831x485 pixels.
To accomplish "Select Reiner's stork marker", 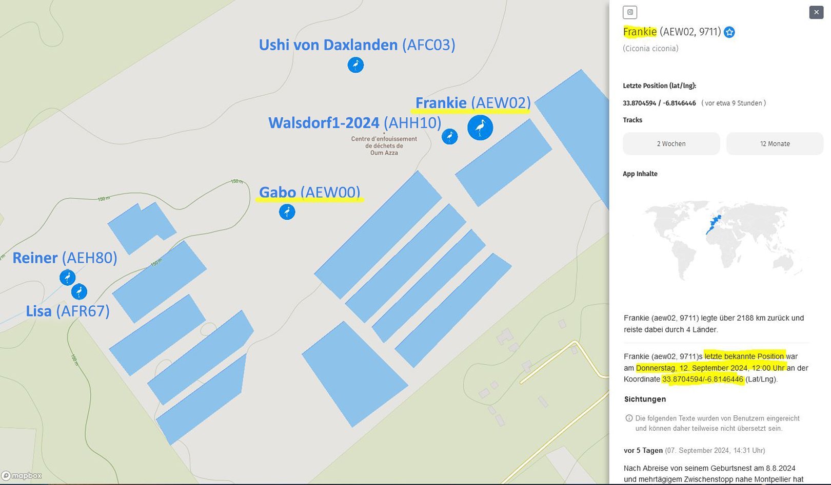I will click(x=67, y=277).
